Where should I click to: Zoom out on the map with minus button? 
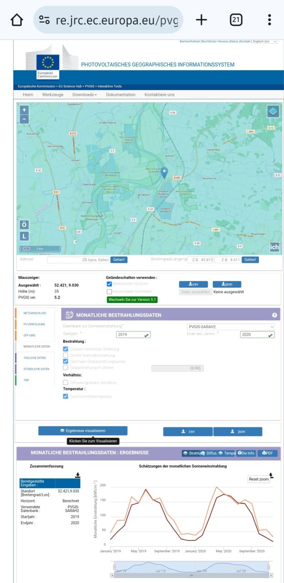[x=24, y=119]
